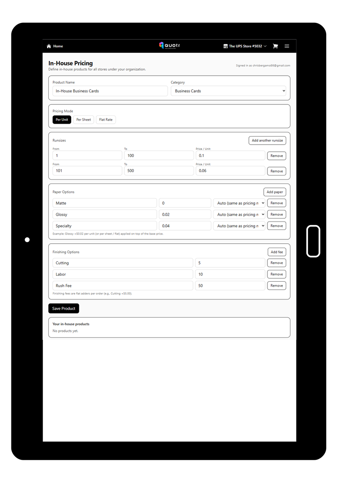
Task: Click the Save Product button
Action: (x=63, y=308)
